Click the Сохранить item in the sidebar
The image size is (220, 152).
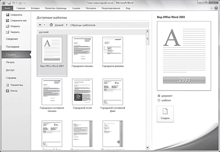point(14,15)
